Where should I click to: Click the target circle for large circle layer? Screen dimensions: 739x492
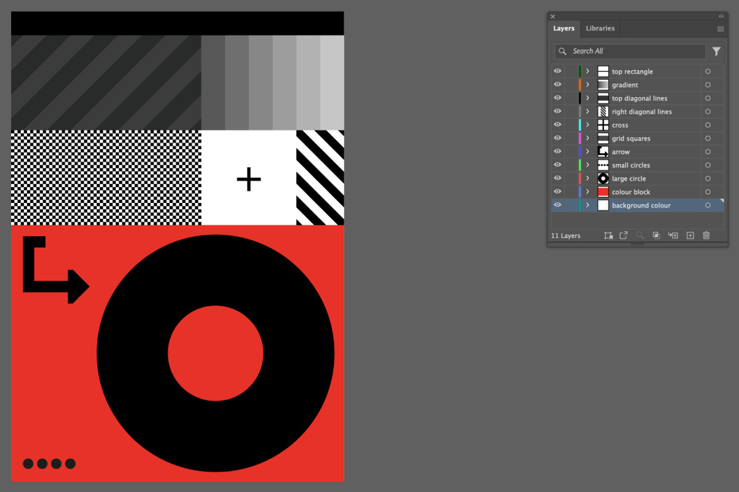708,178
